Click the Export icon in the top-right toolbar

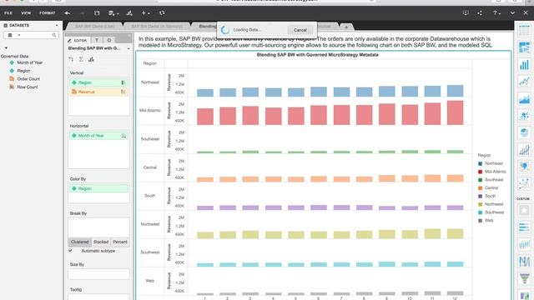pyautogui.click(x=466, y=13)
